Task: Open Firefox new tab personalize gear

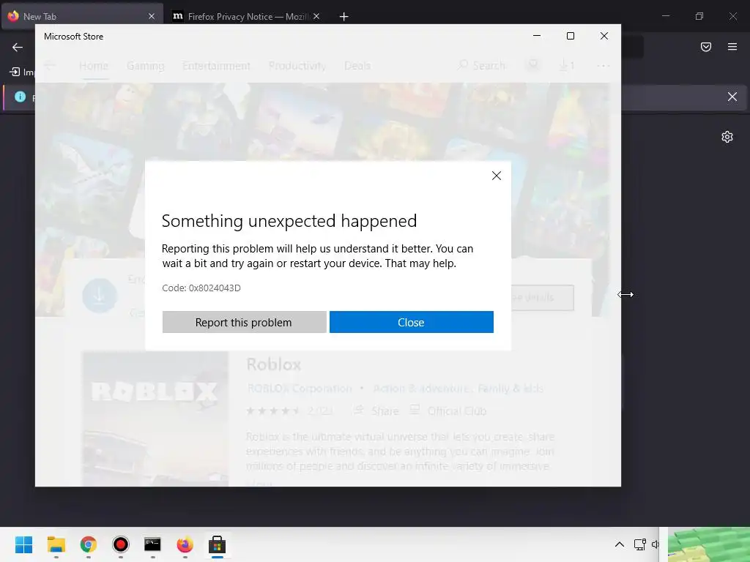Action: [x=727, y=137]
